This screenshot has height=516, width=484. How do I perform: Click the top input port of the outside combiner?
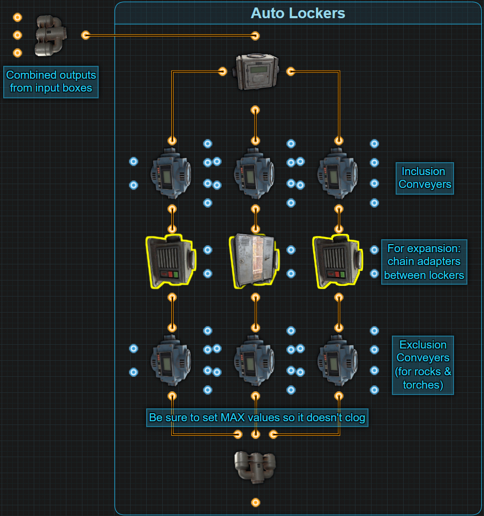18,17
